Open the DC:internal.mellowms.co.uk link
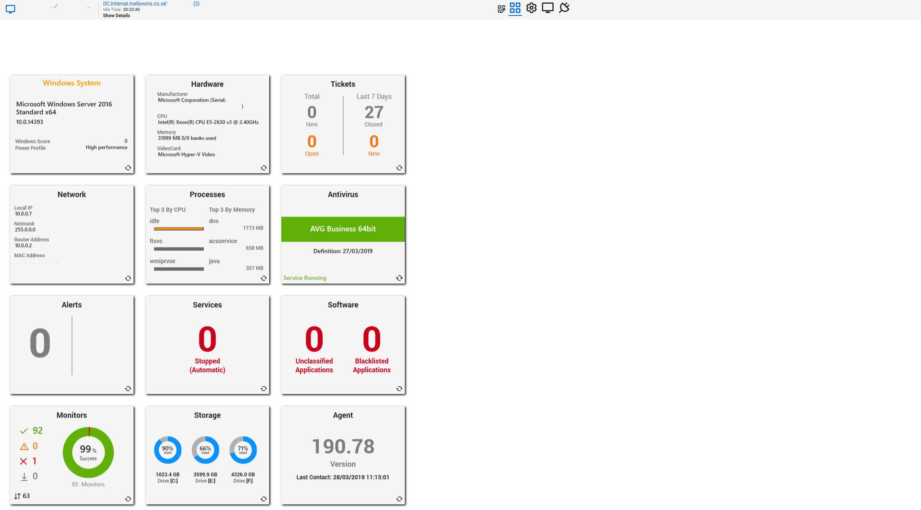Image resolution: width=921 pixels, height=510 pixels. point(135,4)
